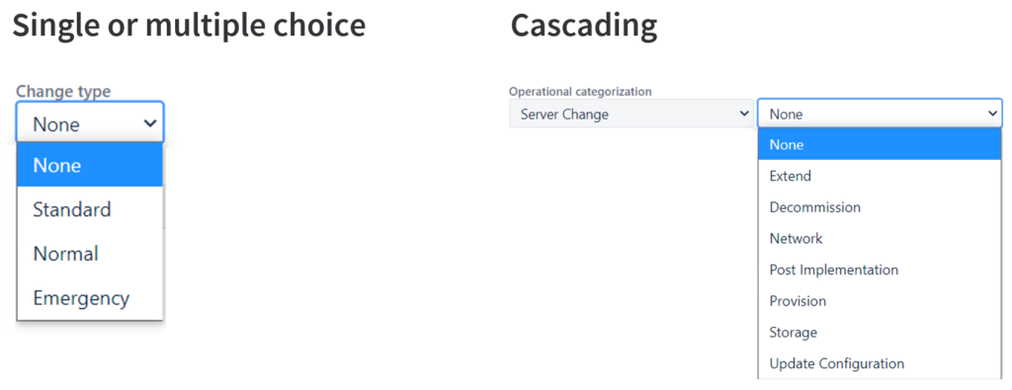The image size is (1012, 390).
Task: Choose Normal change type
Action: pos(90,254)
